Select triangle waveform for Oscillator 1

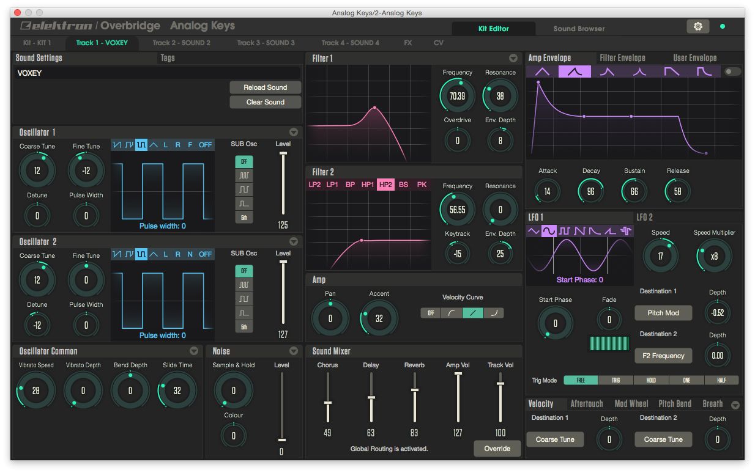pyautogui.click(x=154, y=145)
